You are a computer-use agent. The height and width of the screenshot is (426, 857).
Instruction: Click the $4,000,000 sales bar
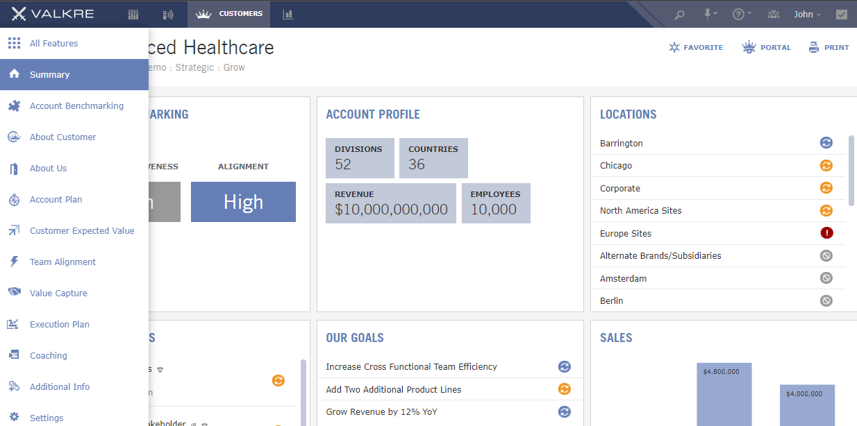807,405
